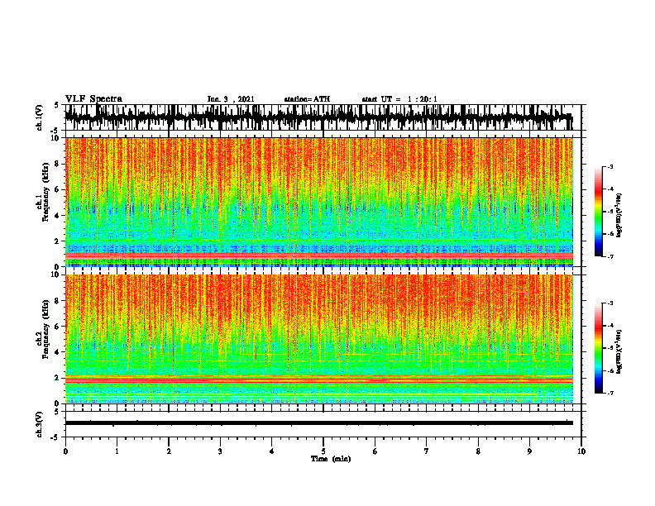Click the ch.1 "Frequency (kHz)" axis label
Screen dimensions: 655x506
(x=45, y=192)
